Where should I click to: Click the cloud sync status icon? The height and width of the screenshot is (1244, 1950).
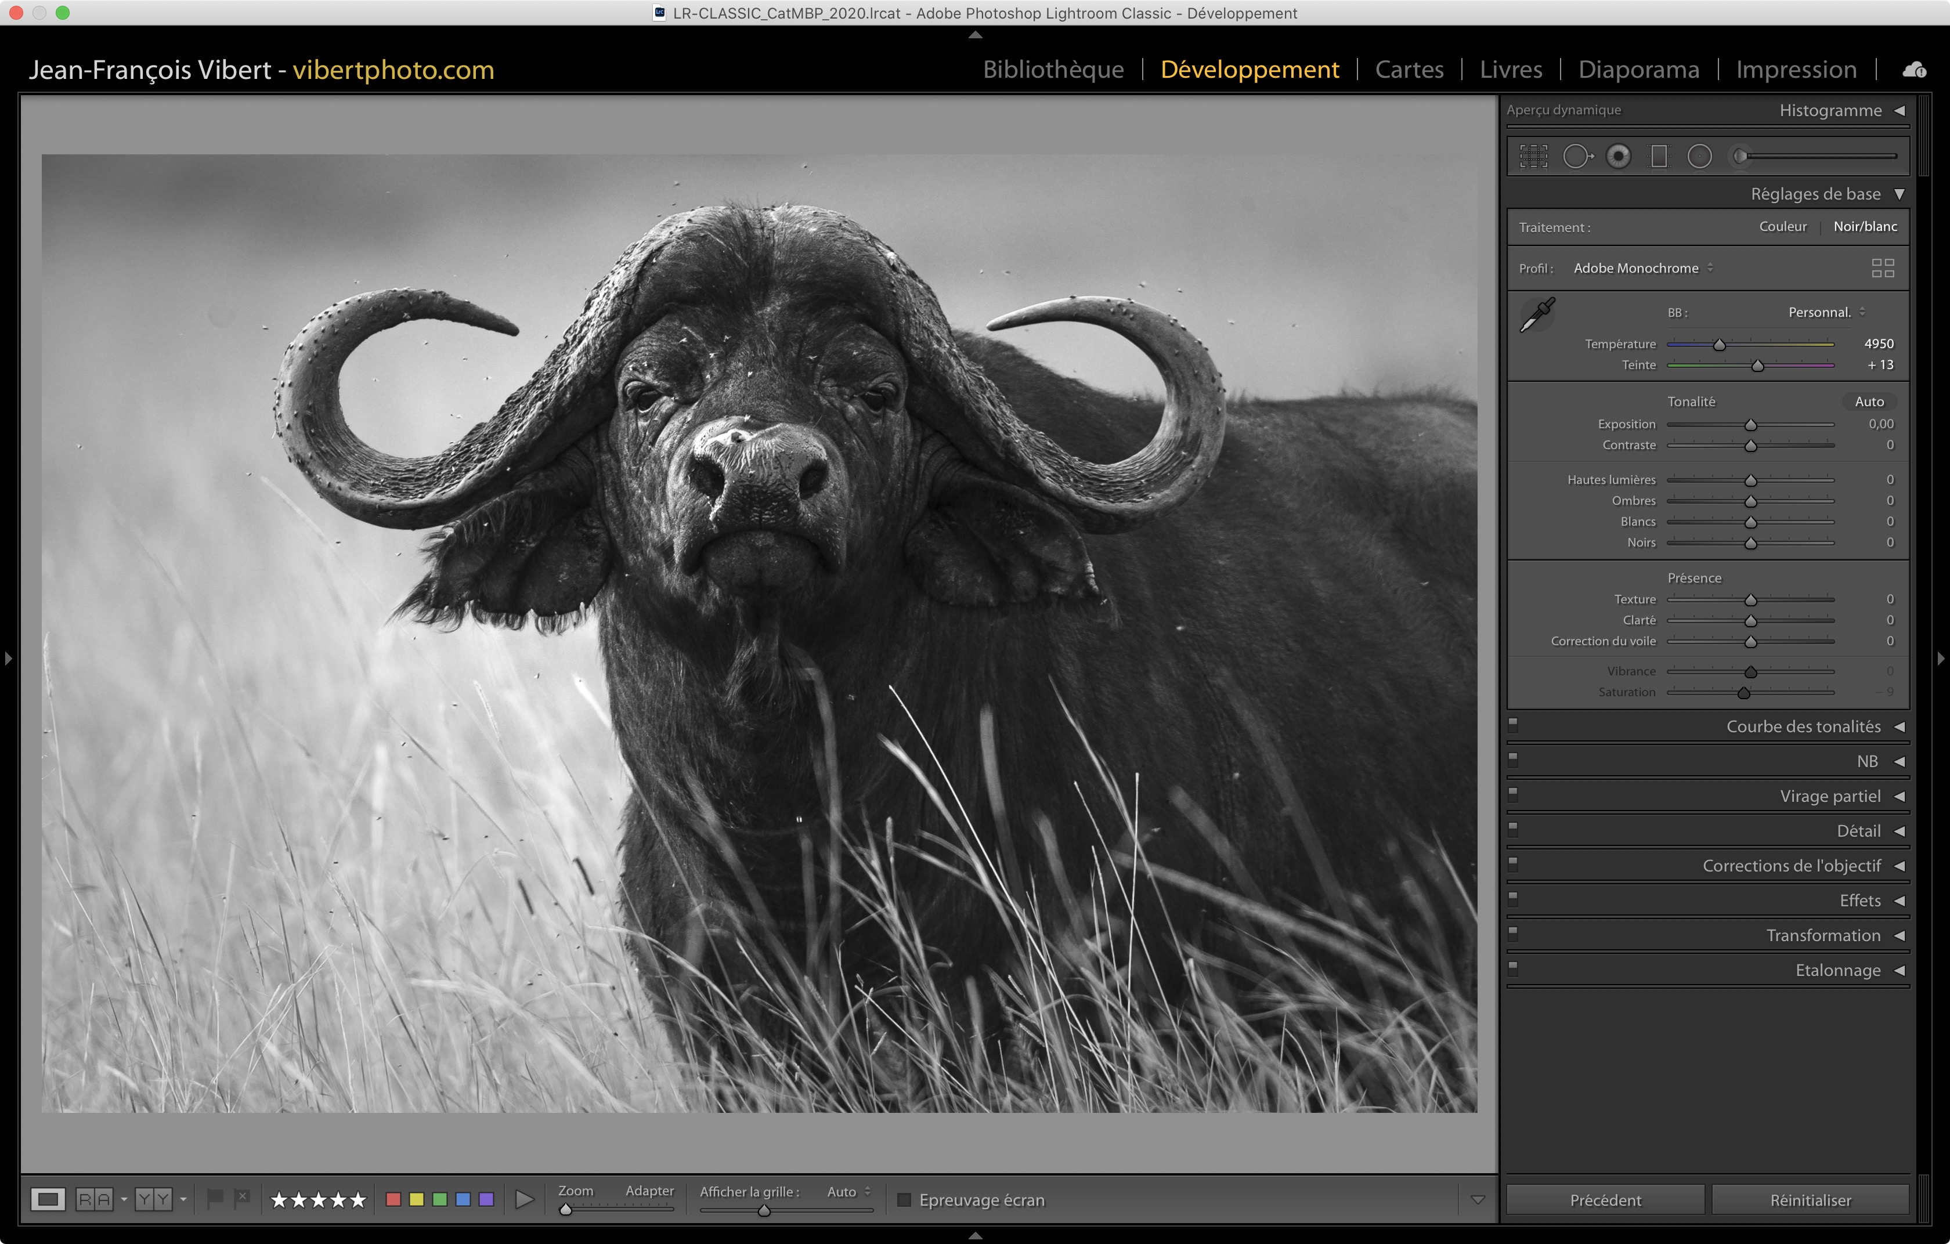1915,70
